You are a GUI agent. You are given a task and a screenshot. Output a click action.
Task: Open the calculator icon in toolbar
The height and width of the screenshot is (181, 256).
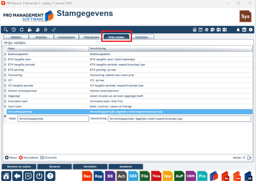pos(195,30)
